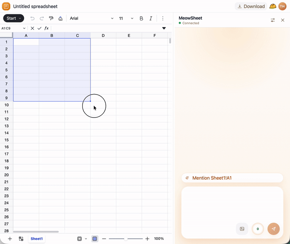Screen dimensions: 290x244
Task: Open the sheet list manager icon
Action: coord(21,239)
